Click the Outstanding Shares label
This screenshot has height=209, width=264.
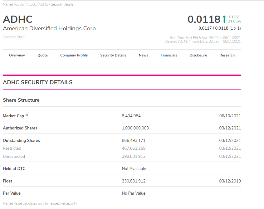coord(21,140)
